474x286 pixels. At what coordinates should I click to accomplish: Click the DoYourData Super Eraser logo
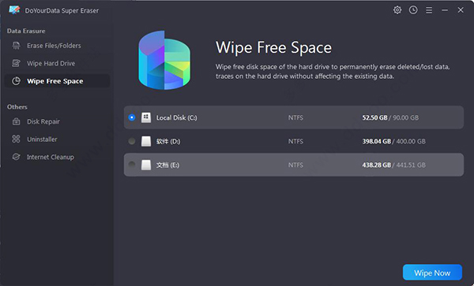point(14,10)
